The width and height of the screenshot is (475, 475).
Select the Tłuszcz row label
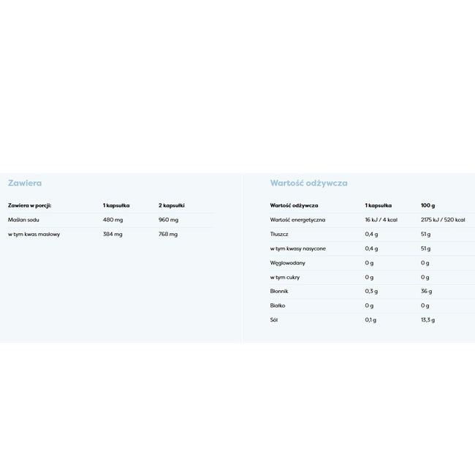[279, 234]
